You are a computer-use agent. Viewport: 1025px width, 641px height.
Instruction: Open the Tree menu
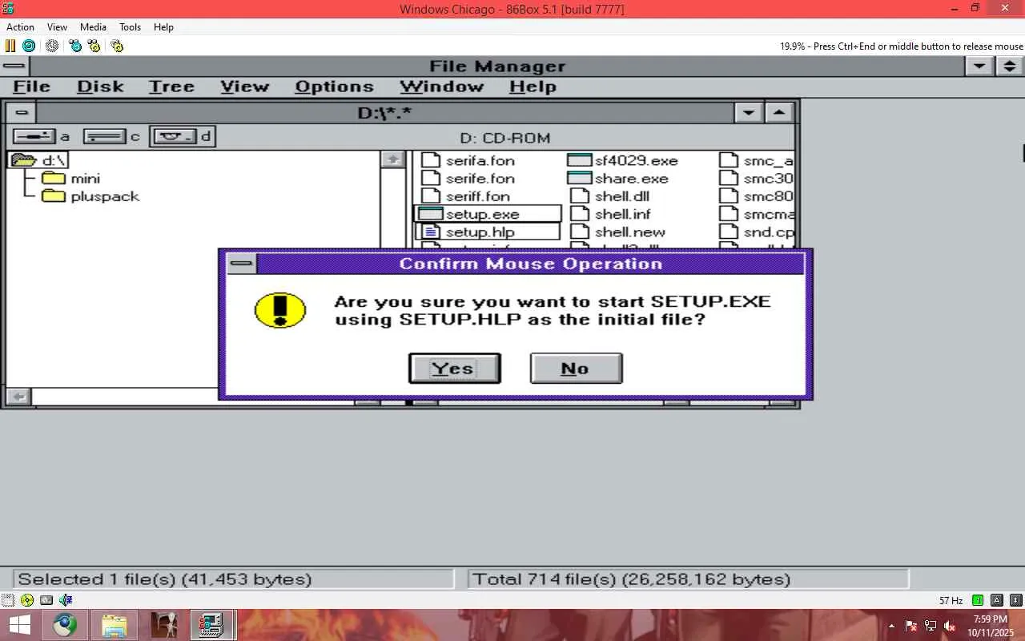click(x=171, y=87)
